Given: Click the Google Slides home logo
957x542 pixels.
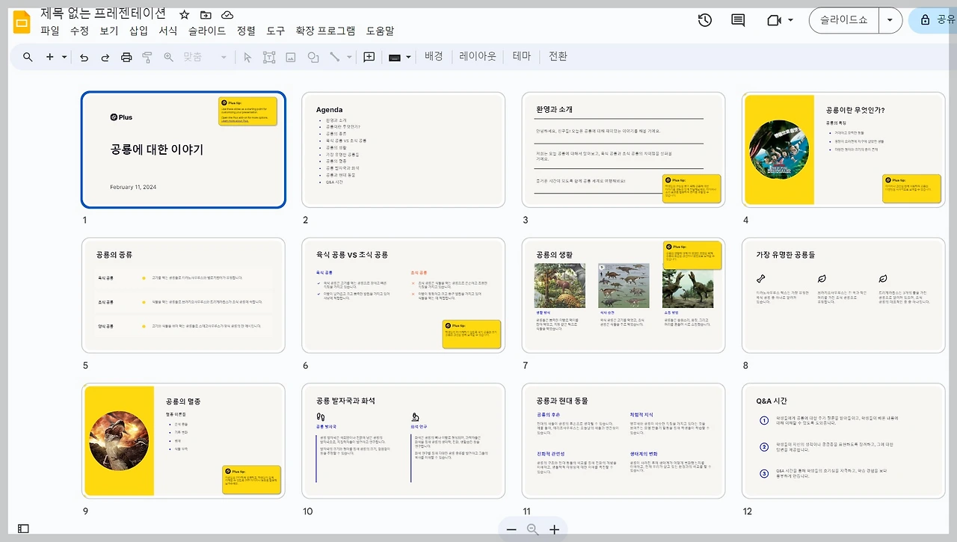Looking at the screenshot, I should (x=21, y=22).
